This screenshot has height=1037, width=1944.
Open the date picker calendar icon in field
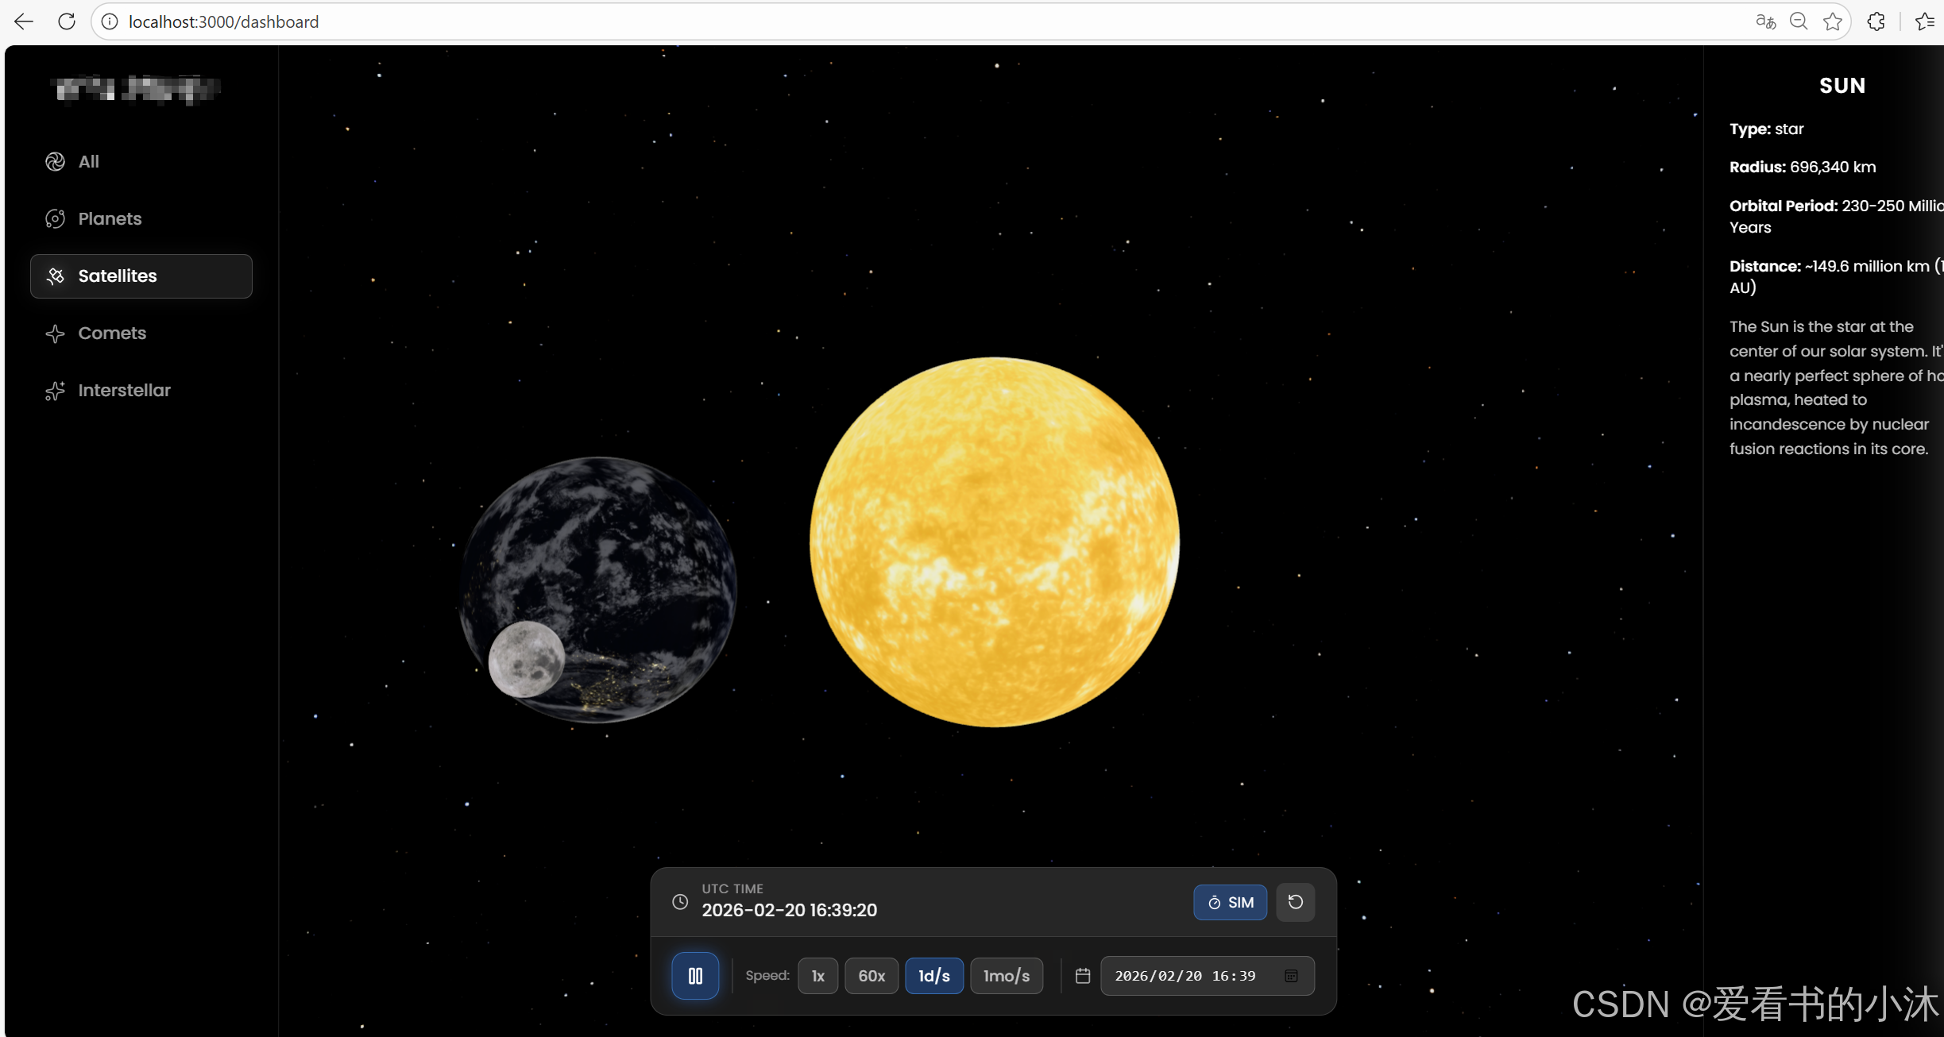click(1291, 976)
